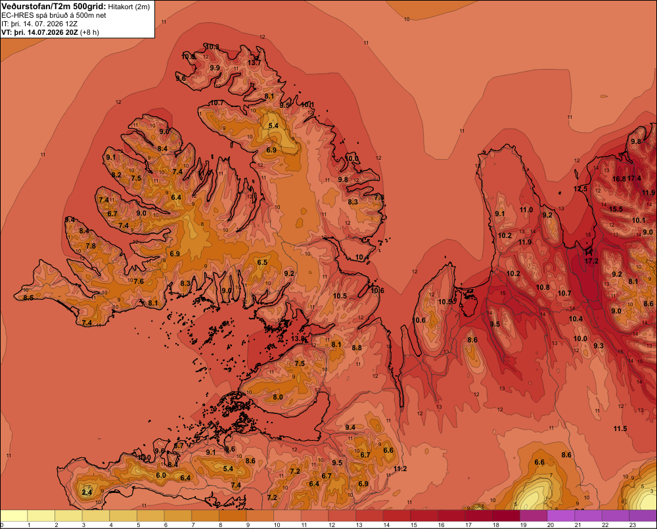This screenshot has width=657, height=529.
Task: Click the VT 20Z valid time line
Action: pos(50,32)
